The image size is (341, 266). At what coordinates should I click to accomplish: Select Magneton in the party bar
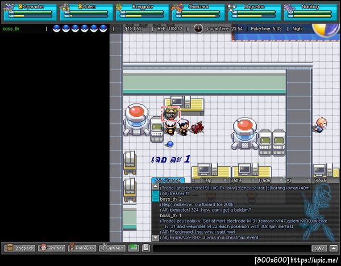tap(255, 12)
